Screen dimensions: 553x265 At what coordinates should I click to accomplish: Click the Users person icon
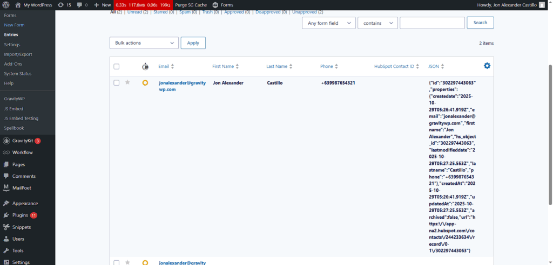pyautogui.click(x=6, y=239)
